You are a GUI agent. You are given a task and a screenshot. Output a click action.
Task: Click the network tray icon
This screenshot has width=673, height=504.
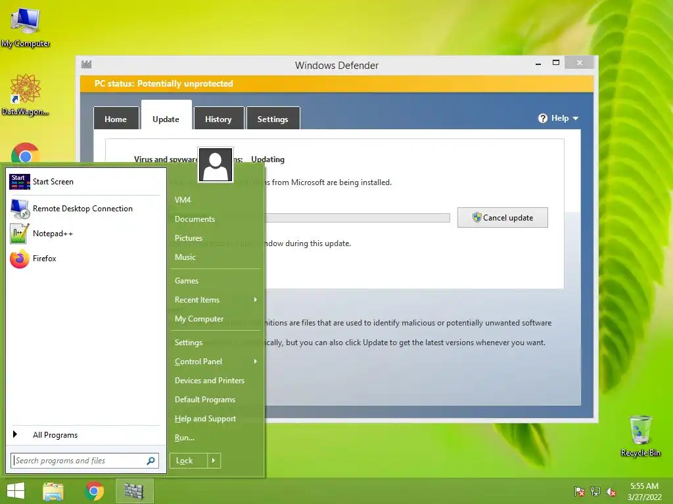coord(595,492)
